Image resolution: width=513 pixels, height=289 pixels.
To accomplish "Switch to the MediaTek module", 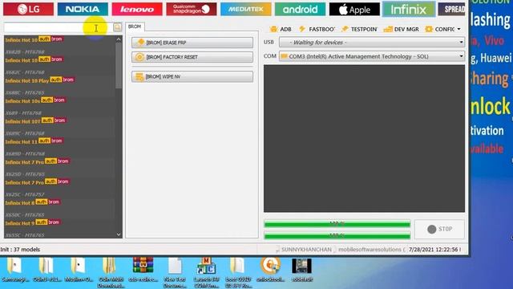I will [246, 9].
